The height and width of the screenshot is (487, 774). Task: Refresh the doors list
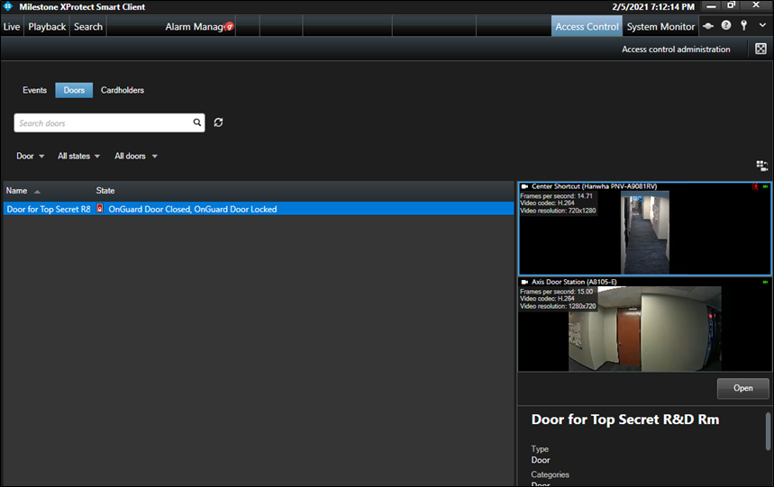[218, 122]
